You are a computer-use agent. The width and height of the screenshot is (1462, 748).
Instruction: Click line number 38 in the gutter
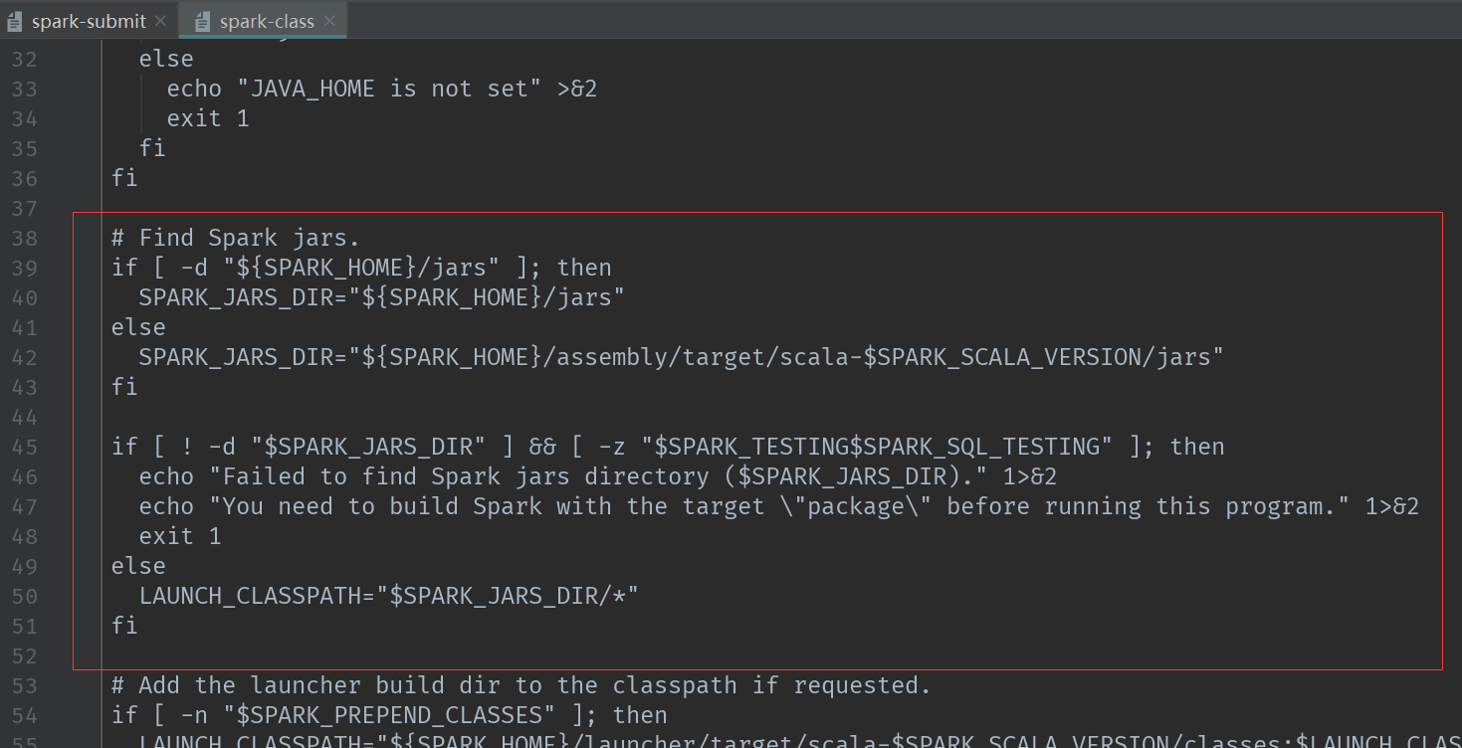point(25,238)
